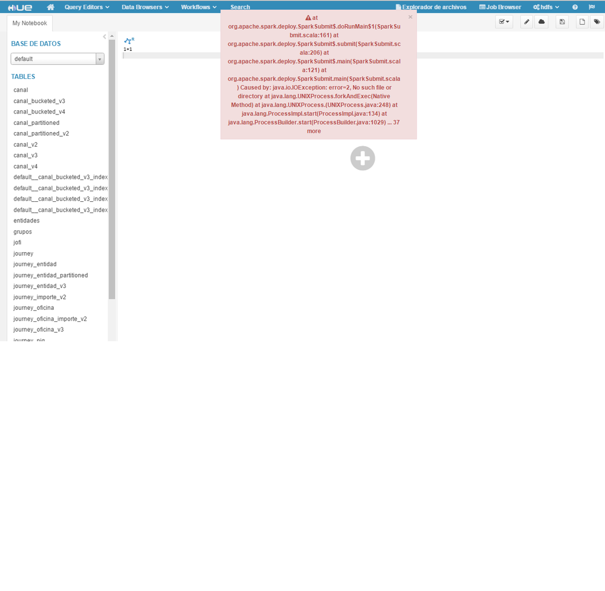The width and height of the screenshot is (605, 591).
Task: Click the SparkR snippet icon
Action: pos(129,40)
